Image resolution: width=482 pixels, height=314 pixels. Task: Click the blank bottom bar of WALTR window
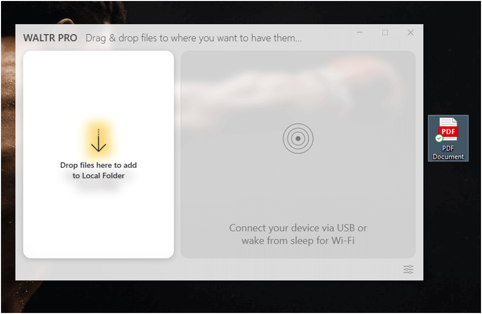pyautogui.click(x=209, y=269)
